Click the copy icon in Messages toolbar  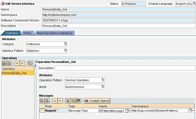pos(73,101)
